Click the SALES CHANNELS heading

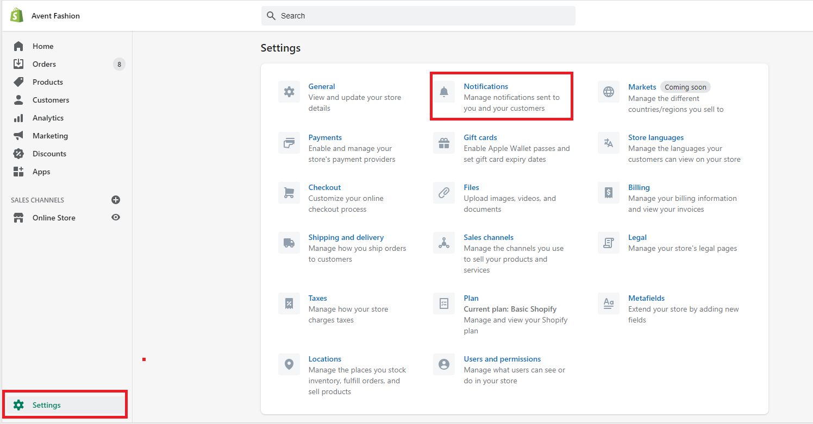(x=37, y=200)
